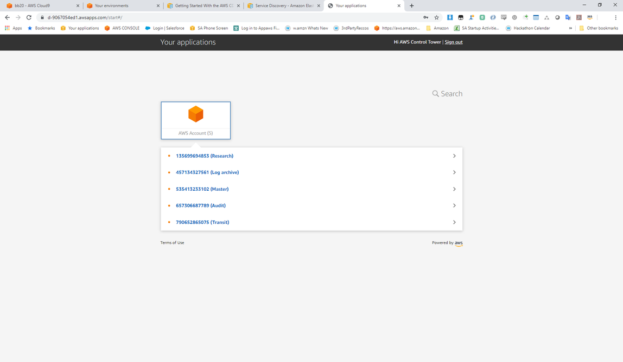Open the SA Startup Activities bookmark

(476, 28)
